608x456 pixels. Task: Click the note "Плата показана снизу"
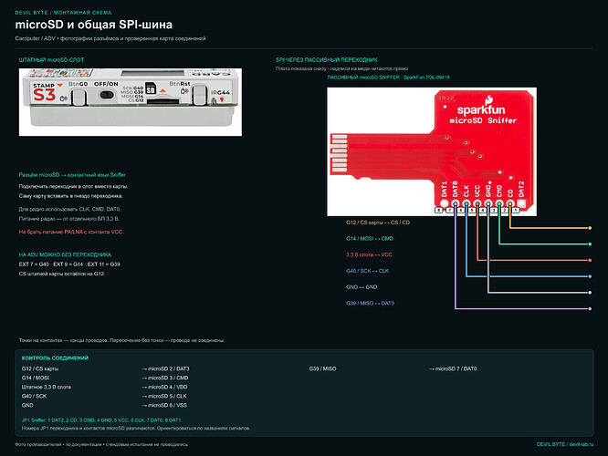(341, 68)
